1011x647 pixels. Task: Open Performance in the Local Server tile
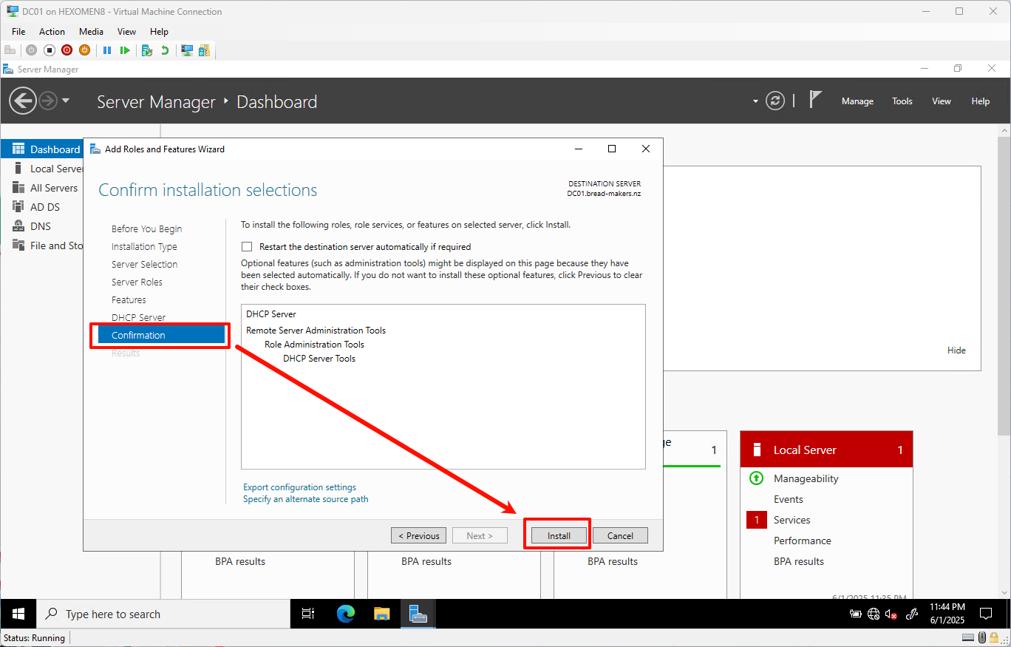pyautogui.click(x=802, y=541)
